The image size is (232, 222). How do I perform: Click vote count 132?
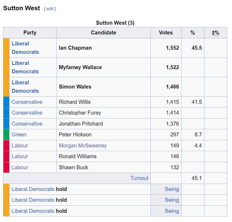tap(175, 167)
